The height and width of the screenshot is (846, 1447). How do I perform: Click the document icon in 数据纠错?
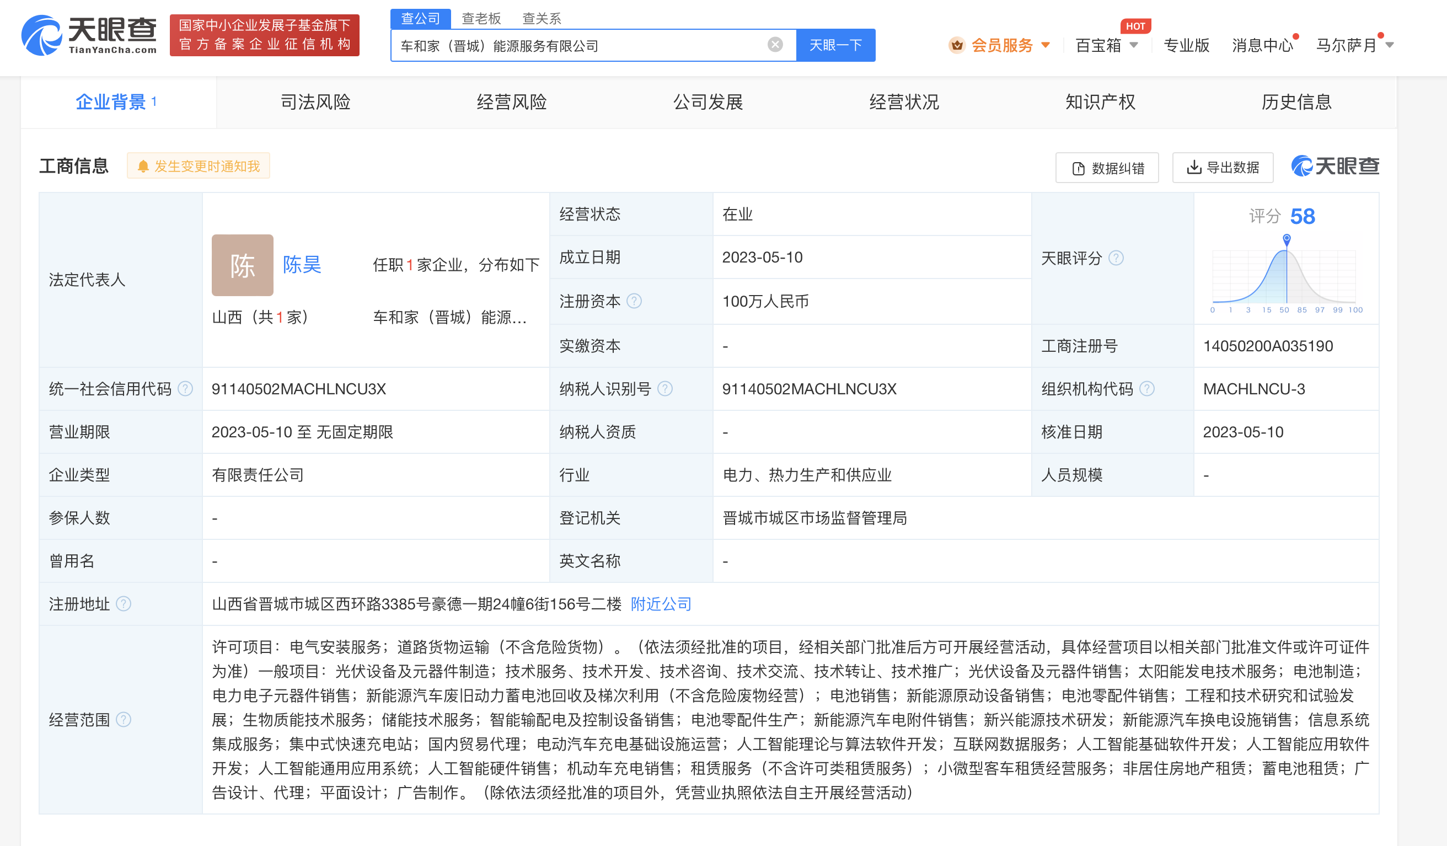coord(1079,168)
